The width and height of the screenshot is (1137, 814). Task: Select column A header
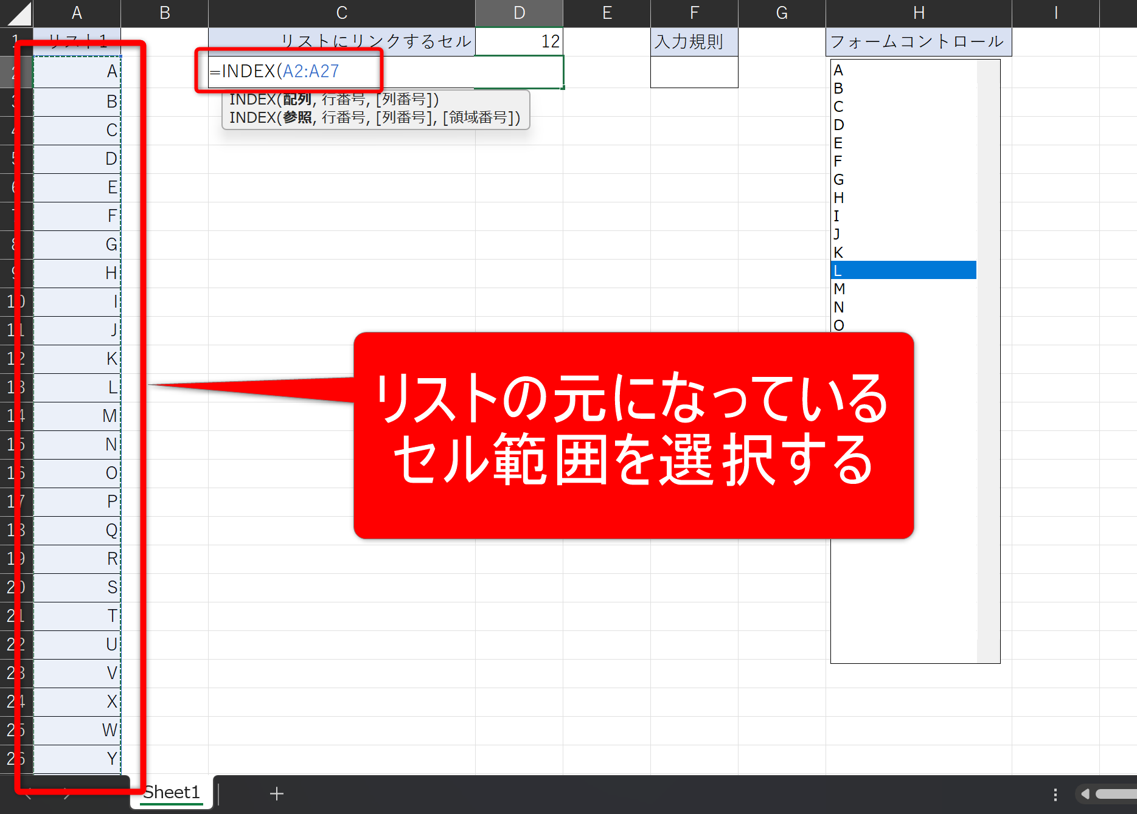pos(77,13)
